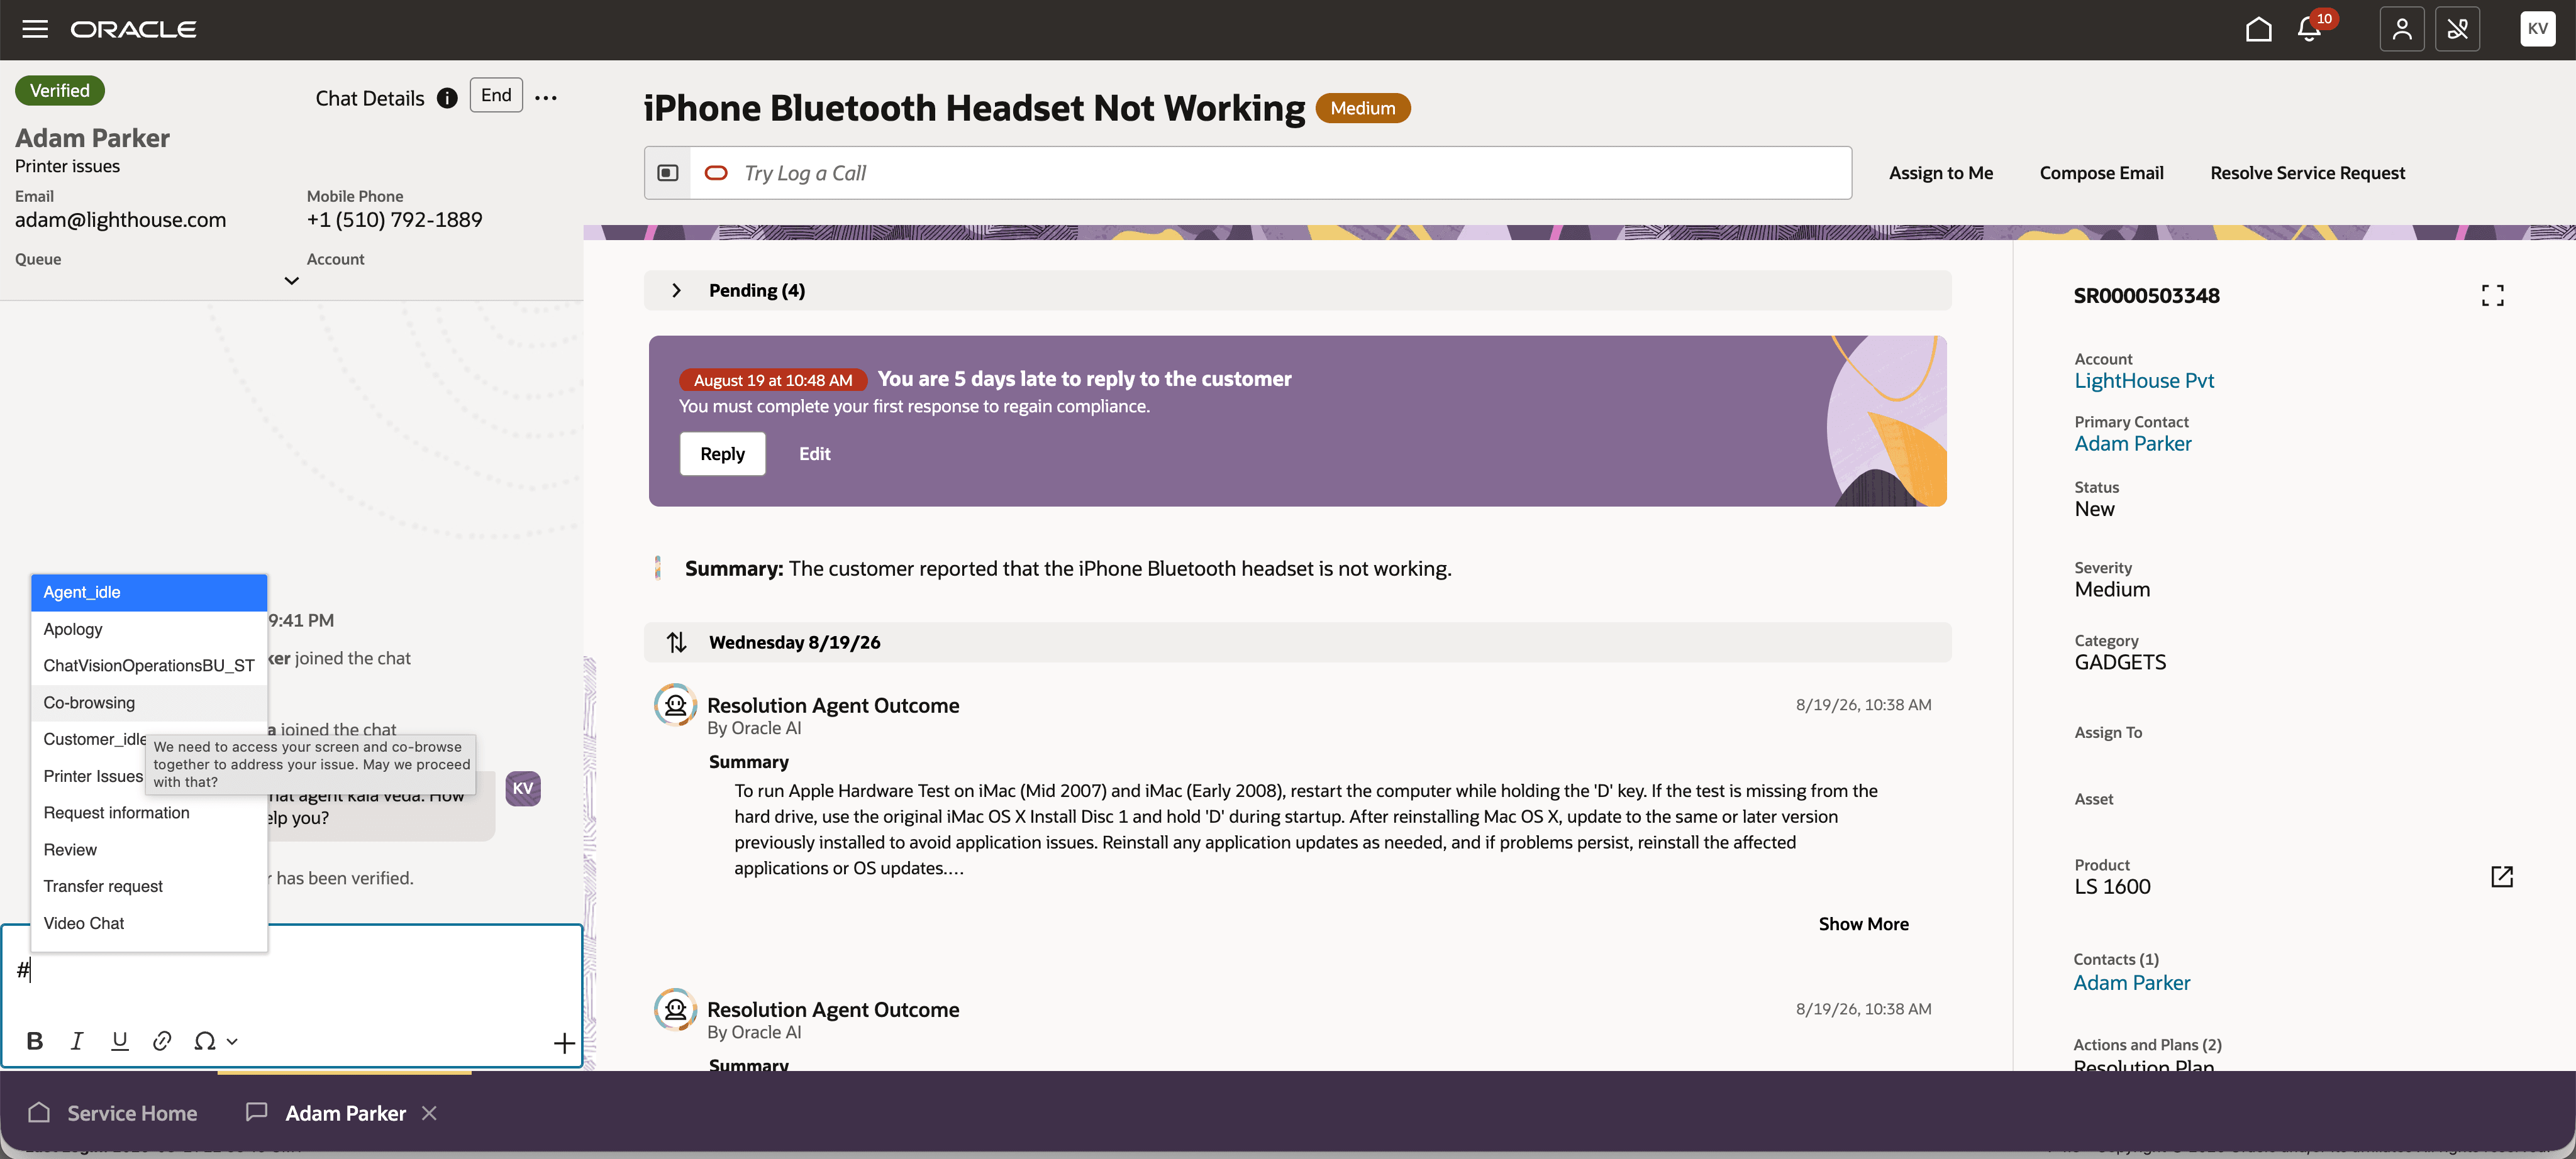Click Resolve Service Request

2307,173
